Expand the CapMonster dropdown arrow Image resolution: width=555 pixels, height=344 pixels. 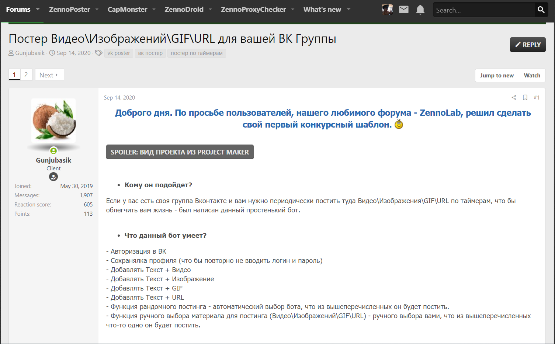click(154, 9)
